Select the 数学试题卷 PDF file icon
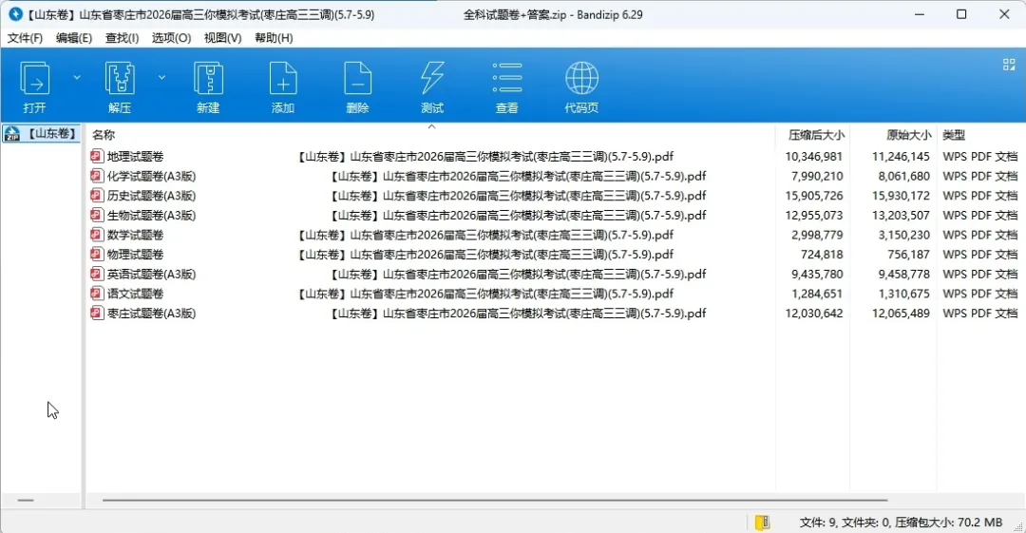 tap(97, 235)
